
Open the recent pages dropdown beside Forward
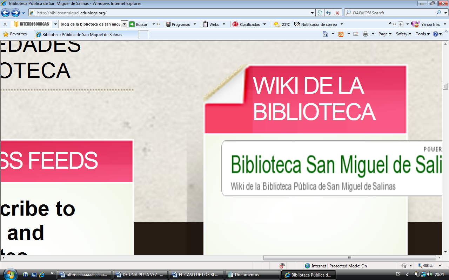[24, 13]
